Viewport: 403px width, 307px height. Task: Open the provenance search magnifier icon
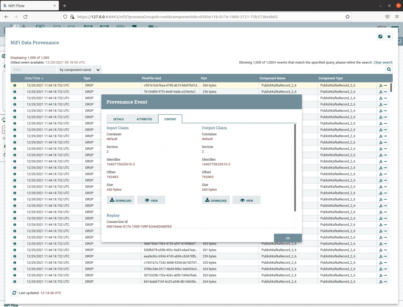pos(389,70)
